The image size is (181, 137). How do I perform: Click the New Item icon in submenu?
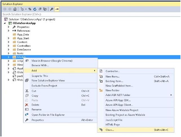point(101,76)
